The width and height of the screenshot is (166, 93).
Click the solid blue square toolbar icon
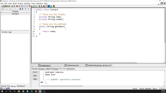(49, 6)
